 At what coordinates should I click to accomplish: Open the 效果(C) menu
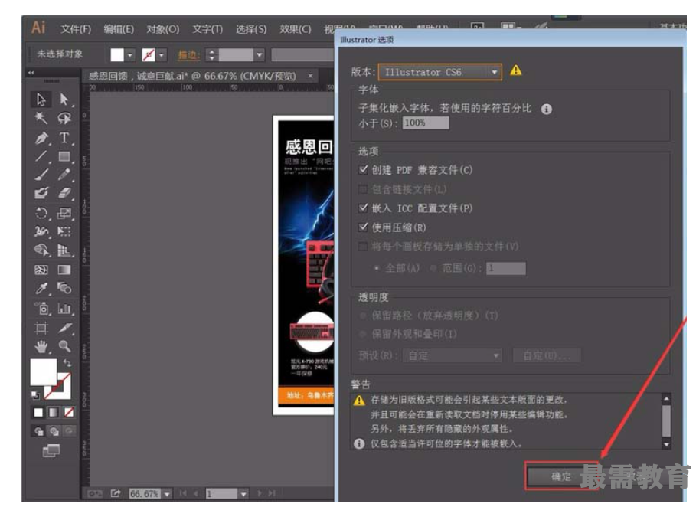(x=296, y=29)
